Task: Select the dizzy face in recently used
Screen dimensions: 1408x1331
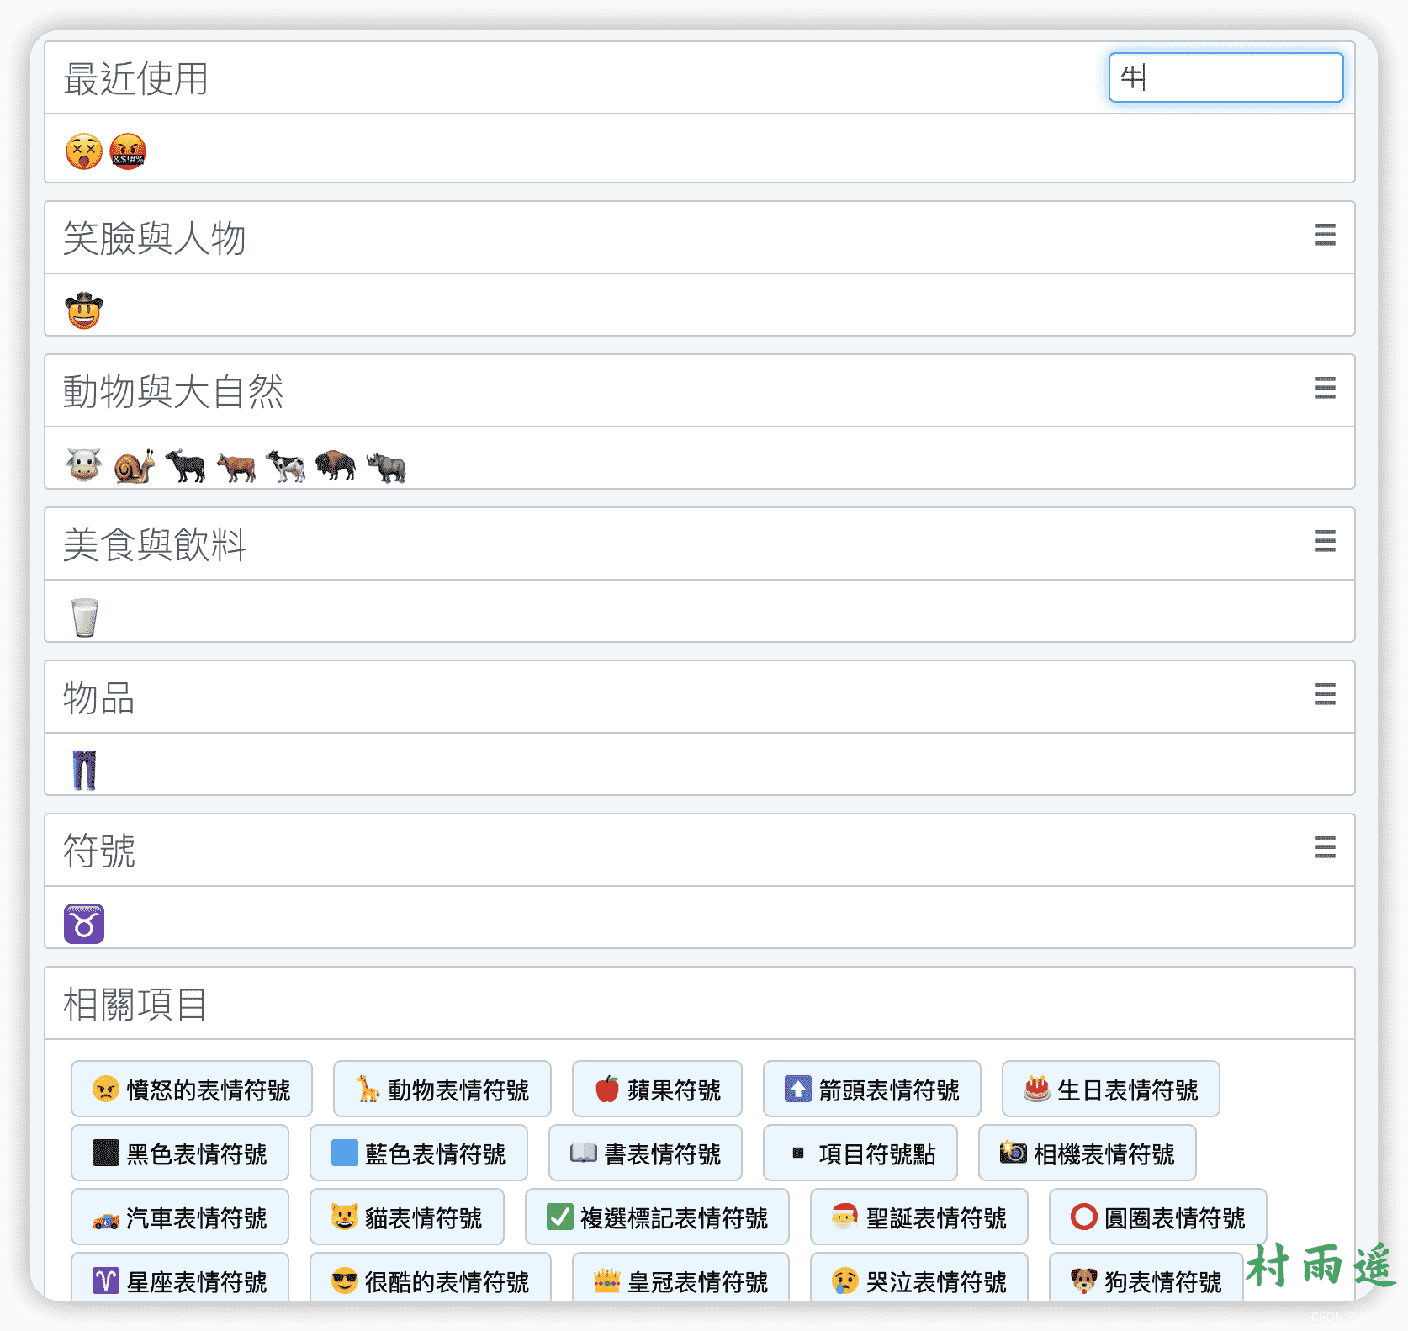Action: click(x=84, y=152)
